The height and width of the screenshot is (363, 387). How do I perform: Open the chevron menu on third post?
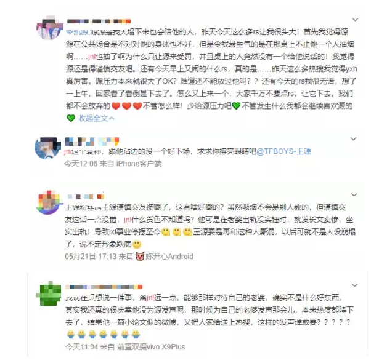(x=354, y=195)
